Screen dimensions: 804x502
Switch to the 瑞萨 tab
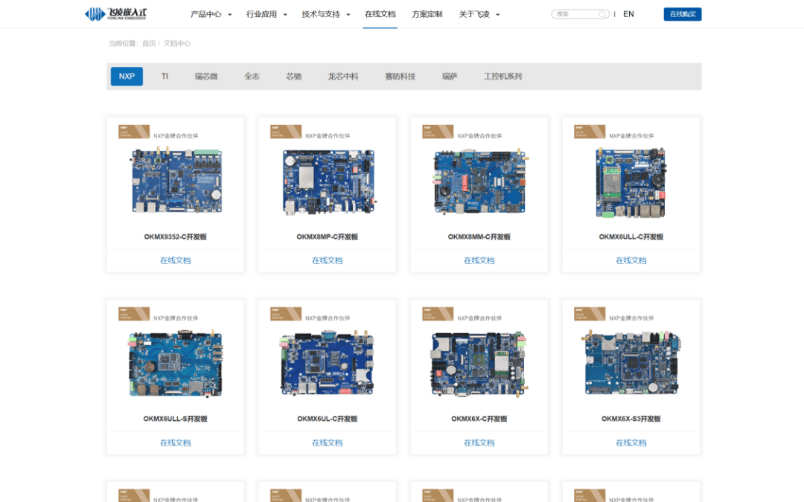(450, 77)
